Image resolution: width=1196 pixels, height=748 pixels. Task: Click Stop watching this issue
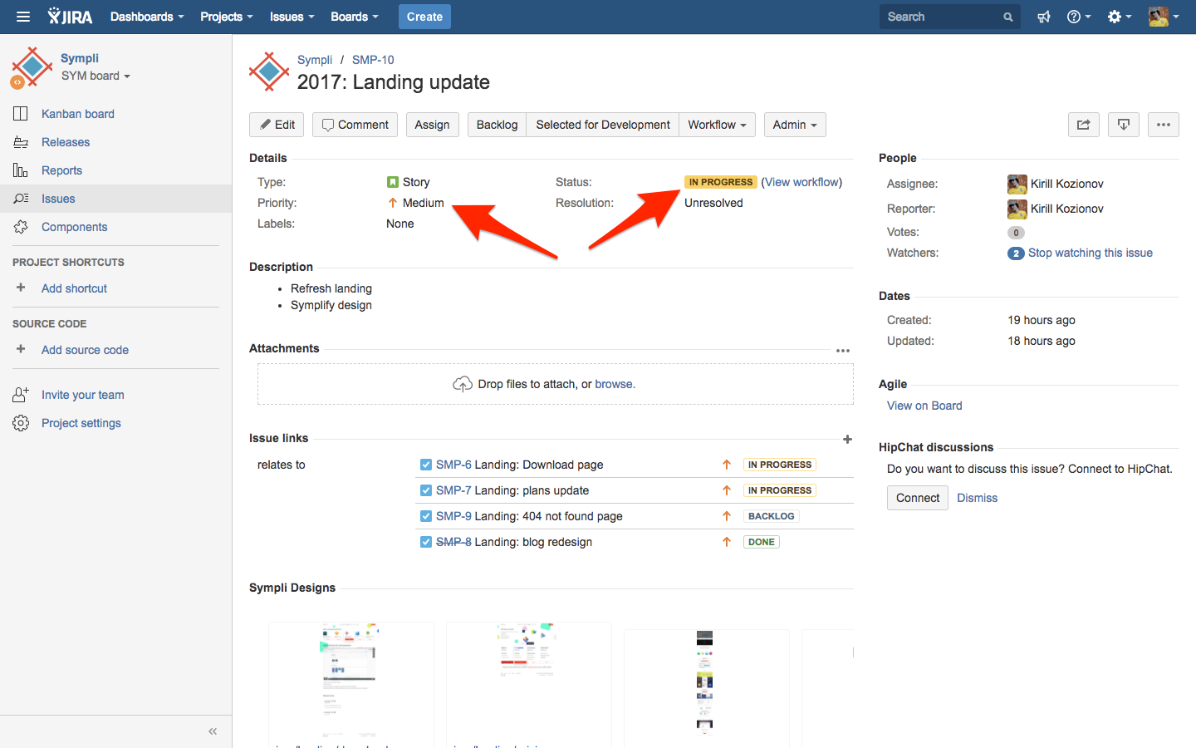(1091, 253)
